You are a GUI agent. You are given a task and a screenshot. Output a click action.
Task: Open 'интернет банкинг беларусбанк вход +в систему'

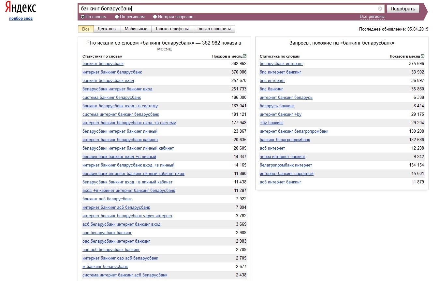pyautogui.click(x=129, y=123)
